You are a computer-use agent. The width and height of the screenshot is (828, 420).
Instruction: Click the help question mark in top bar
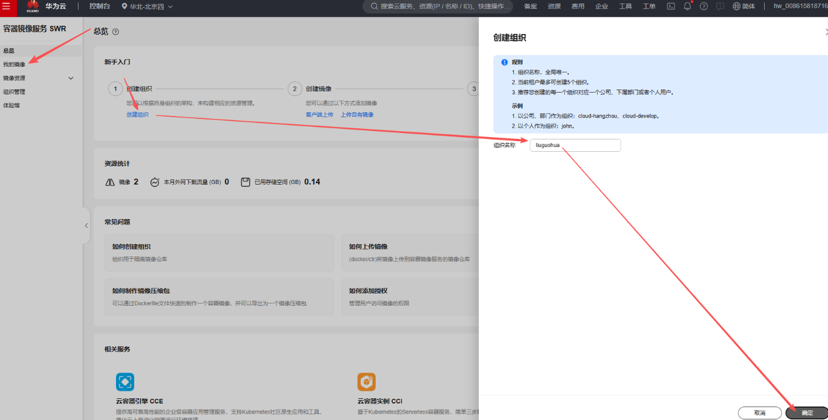coord(704,6)
